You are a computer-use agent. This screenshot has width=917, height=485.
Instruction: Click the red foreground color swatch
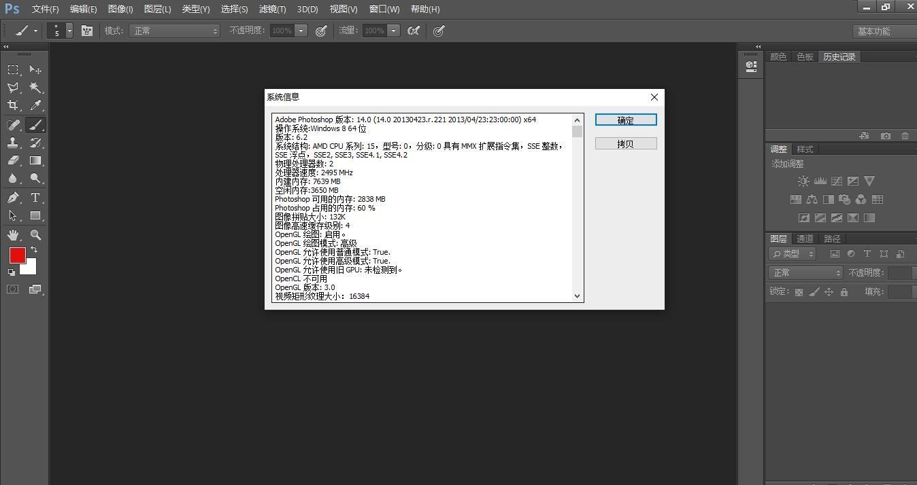(x=17, y=255)
